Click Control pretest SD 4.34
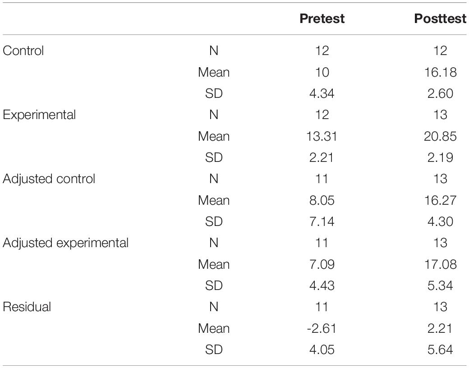The width and height of the screenshot is (469, 368). coord(322,94)
